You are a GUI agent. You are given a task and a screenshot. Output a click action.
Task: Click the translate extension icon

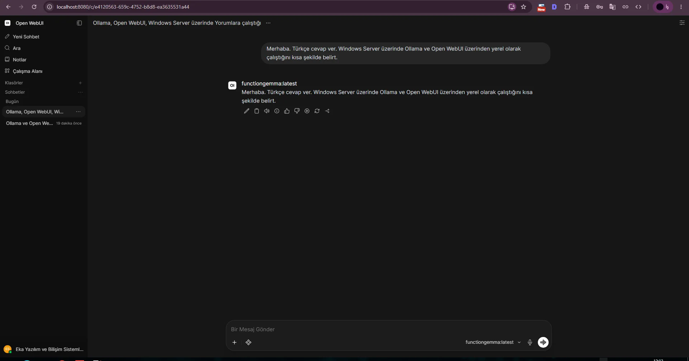pyautogui.click(x=612, y=7)
